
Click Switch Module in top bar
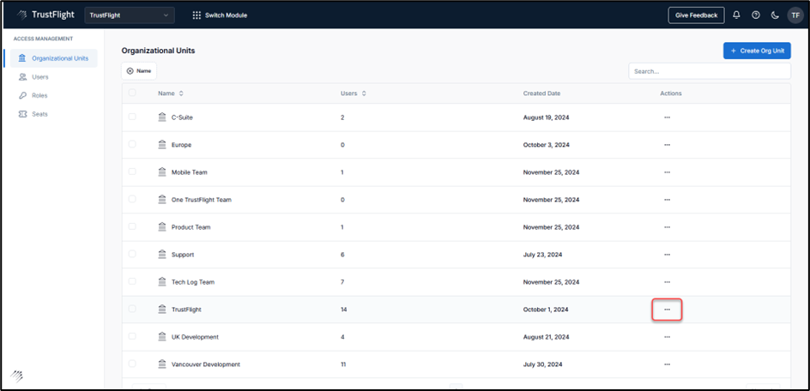click(x=220, y=15)
